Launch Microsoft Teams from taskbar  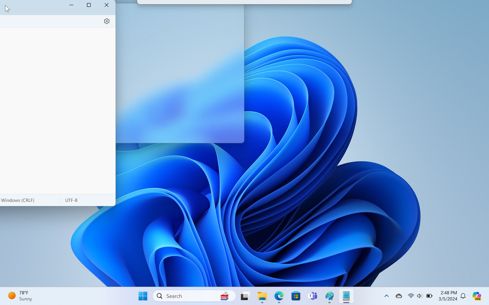[313, 296]
